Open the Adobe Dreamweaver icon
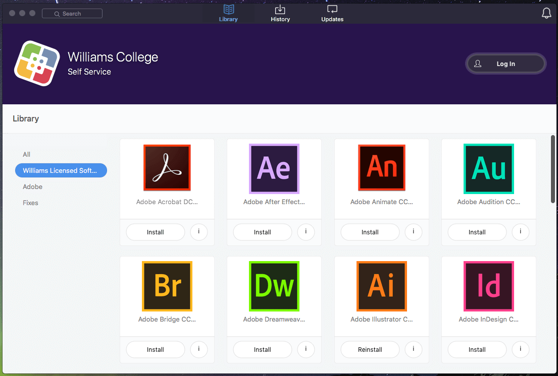 point(274,286)
